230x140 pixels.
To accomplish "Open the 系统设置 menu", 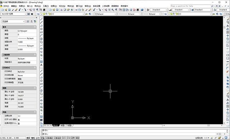I will point(97,6).
